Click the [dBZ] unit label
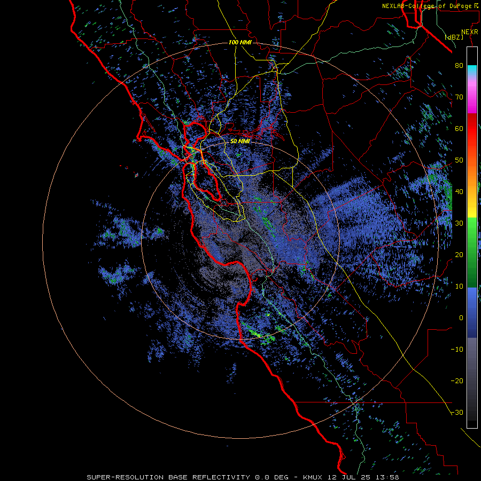Image resolution: width=481 pixels, height=481 pixels. coord(454,37)
